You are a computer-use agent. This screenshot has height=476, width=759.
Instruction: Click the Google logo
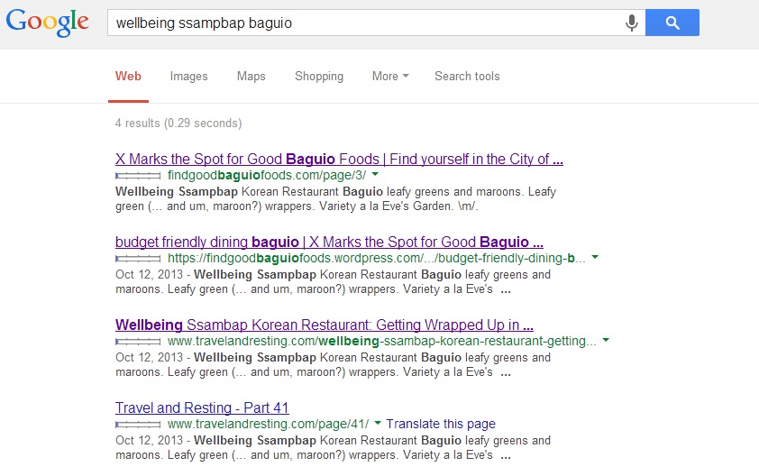(x=47, y=23)
